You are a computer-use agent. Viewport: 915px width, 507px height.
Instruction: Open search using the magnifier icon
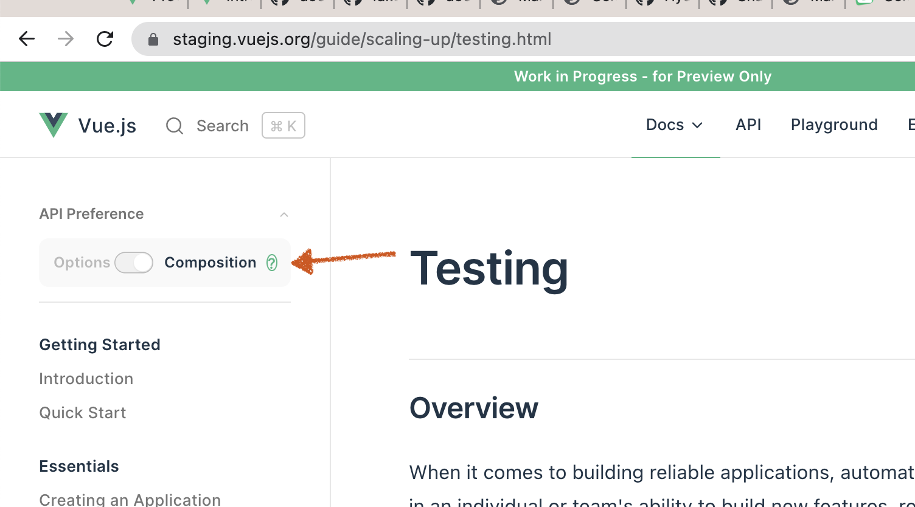[x=174, y=126]
